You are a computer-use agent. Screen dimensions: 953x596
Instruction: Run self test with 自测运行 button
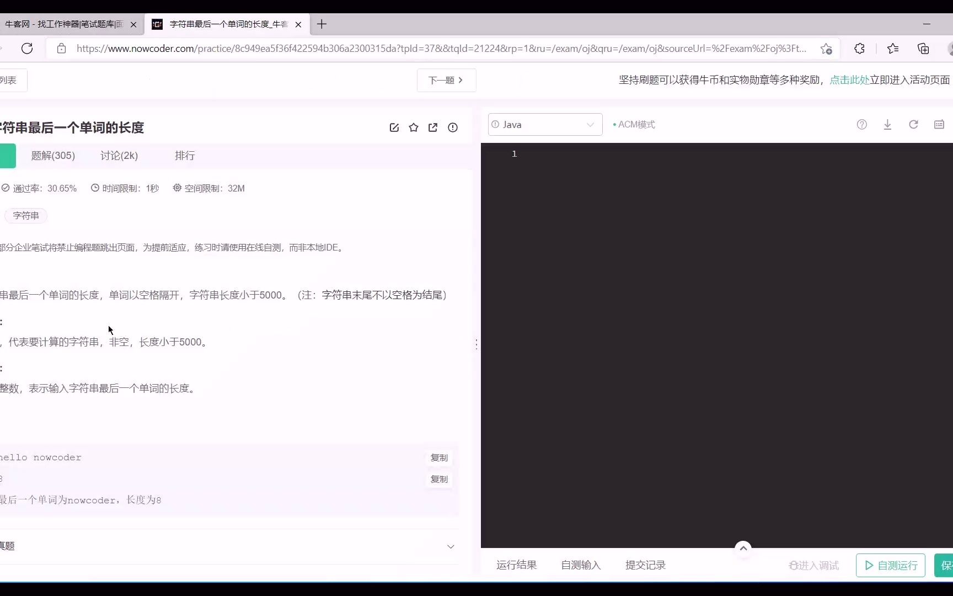coord(891,566)
